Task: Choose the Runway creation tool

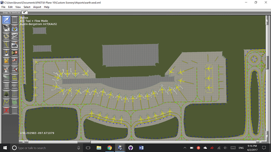Action: pyautogui.click(x=6, y=28)
